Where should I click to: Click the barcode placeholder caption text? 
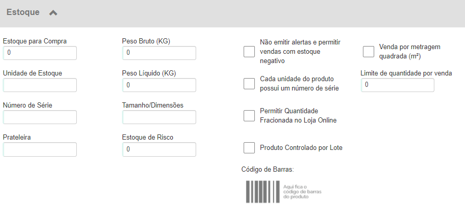(x=302, y=192)
